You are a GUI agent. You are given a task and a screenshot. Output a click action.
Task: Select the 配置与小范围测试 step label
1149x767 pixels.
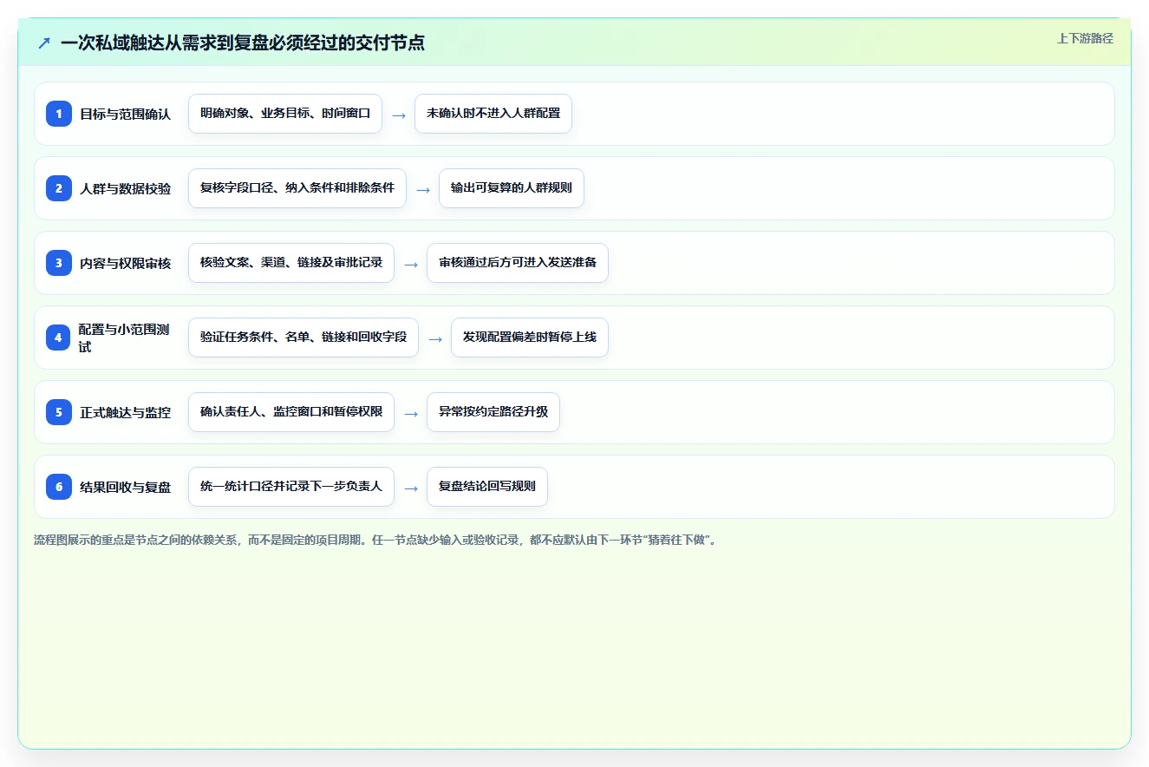click(x=124, y=338)
